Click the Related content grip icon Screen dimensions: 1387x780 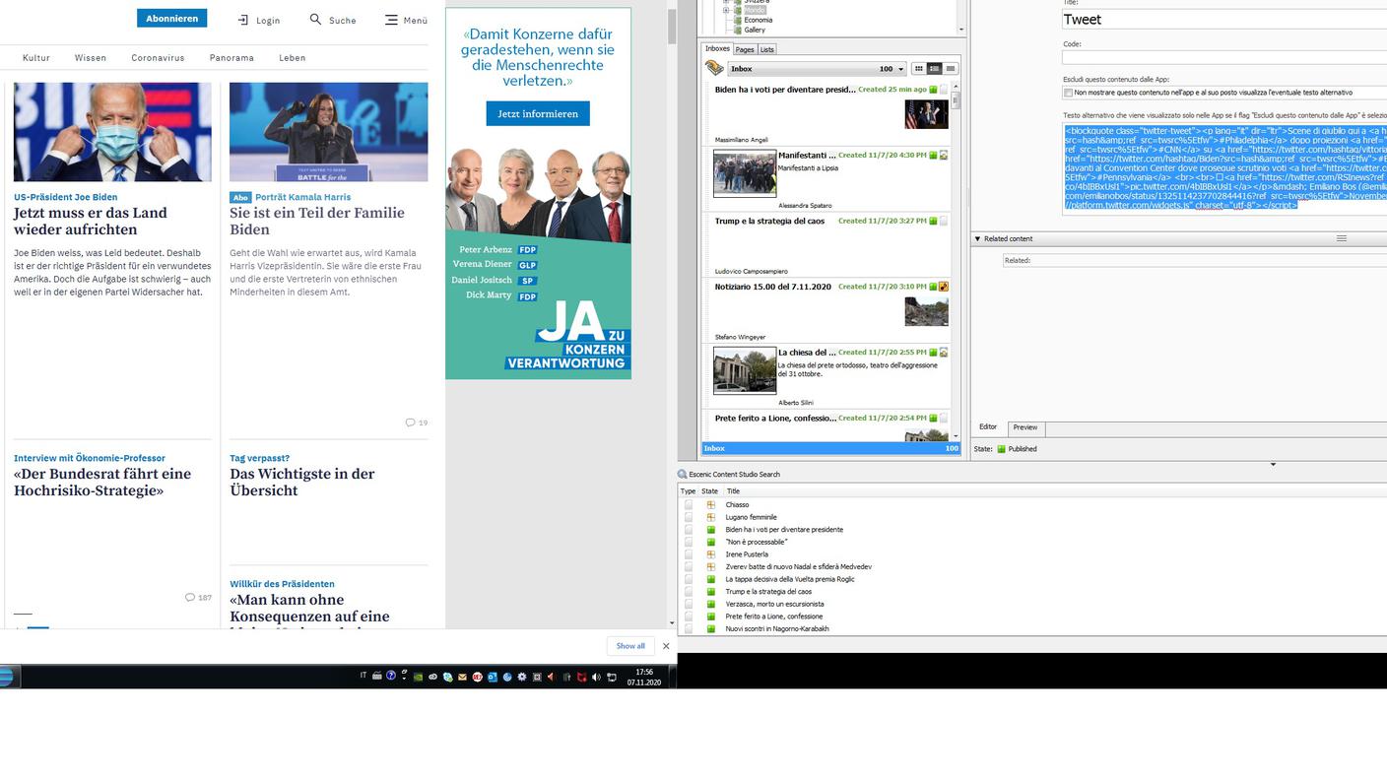[1341, 238]
